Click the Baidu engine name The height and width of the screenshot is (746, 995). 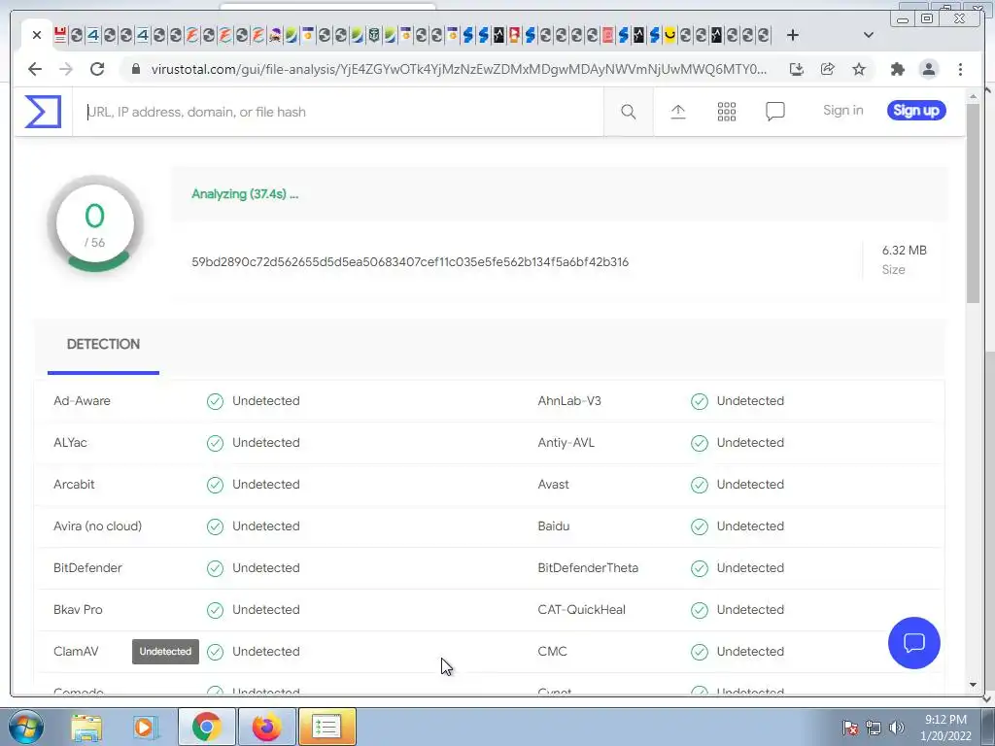coord(553,526)
